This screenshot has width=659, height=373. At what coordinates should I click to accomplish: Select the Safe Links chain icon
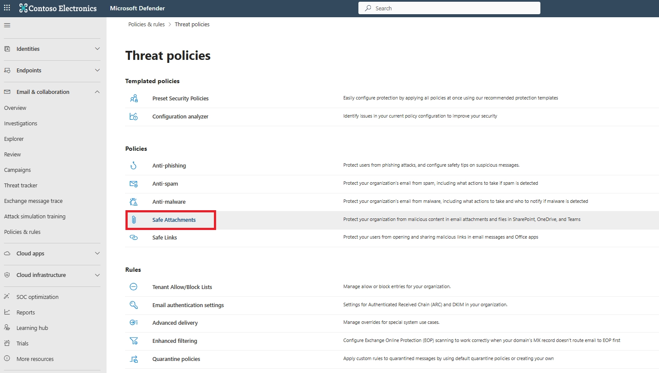(134, 237)
